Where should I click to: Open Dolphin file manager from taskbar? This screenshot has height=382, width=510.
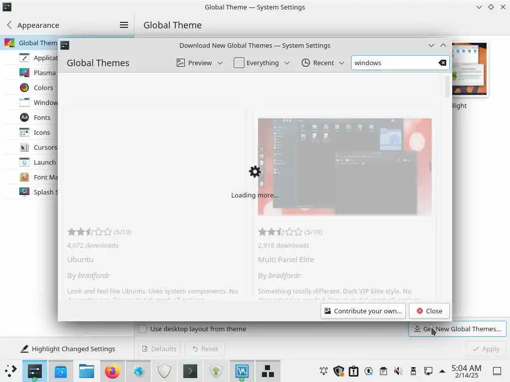87,371
